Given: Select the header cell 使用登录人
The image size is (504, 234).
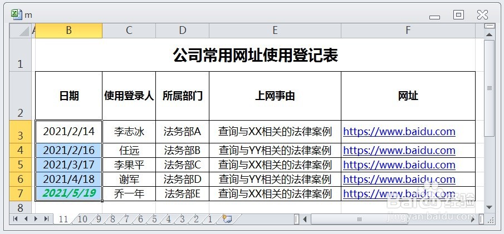Looking at the screenshot, I should click(129, 96).
